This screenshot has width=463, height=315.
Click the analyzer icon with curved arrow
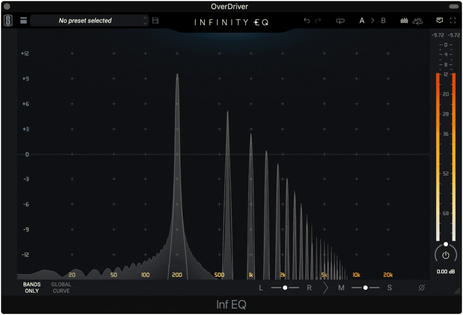(418, 21)
